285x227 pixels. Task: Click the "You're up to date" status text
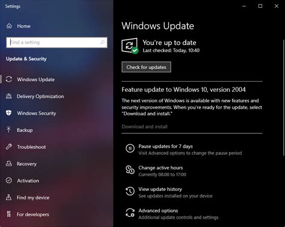170,43
